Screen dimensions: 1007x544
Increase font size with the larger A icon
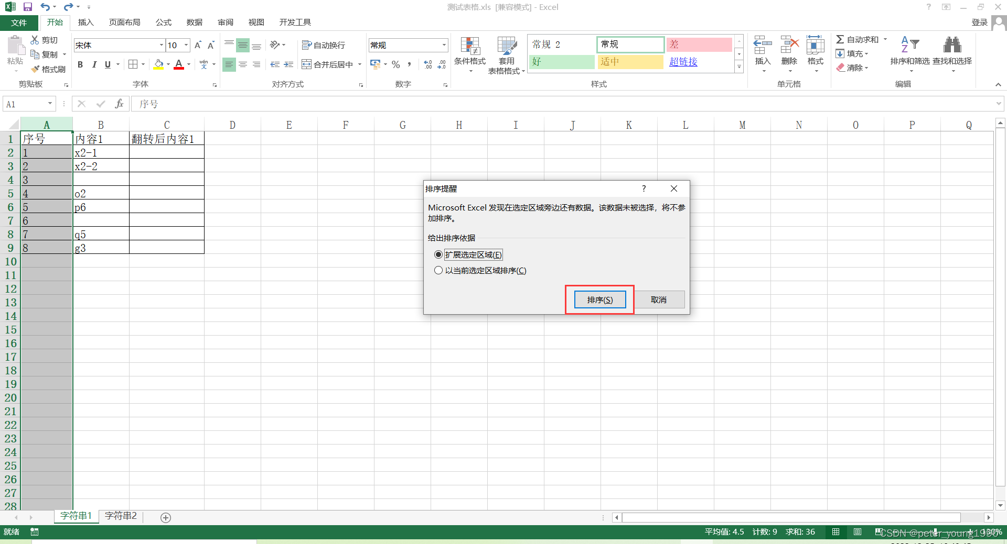(x=198, y=45)
